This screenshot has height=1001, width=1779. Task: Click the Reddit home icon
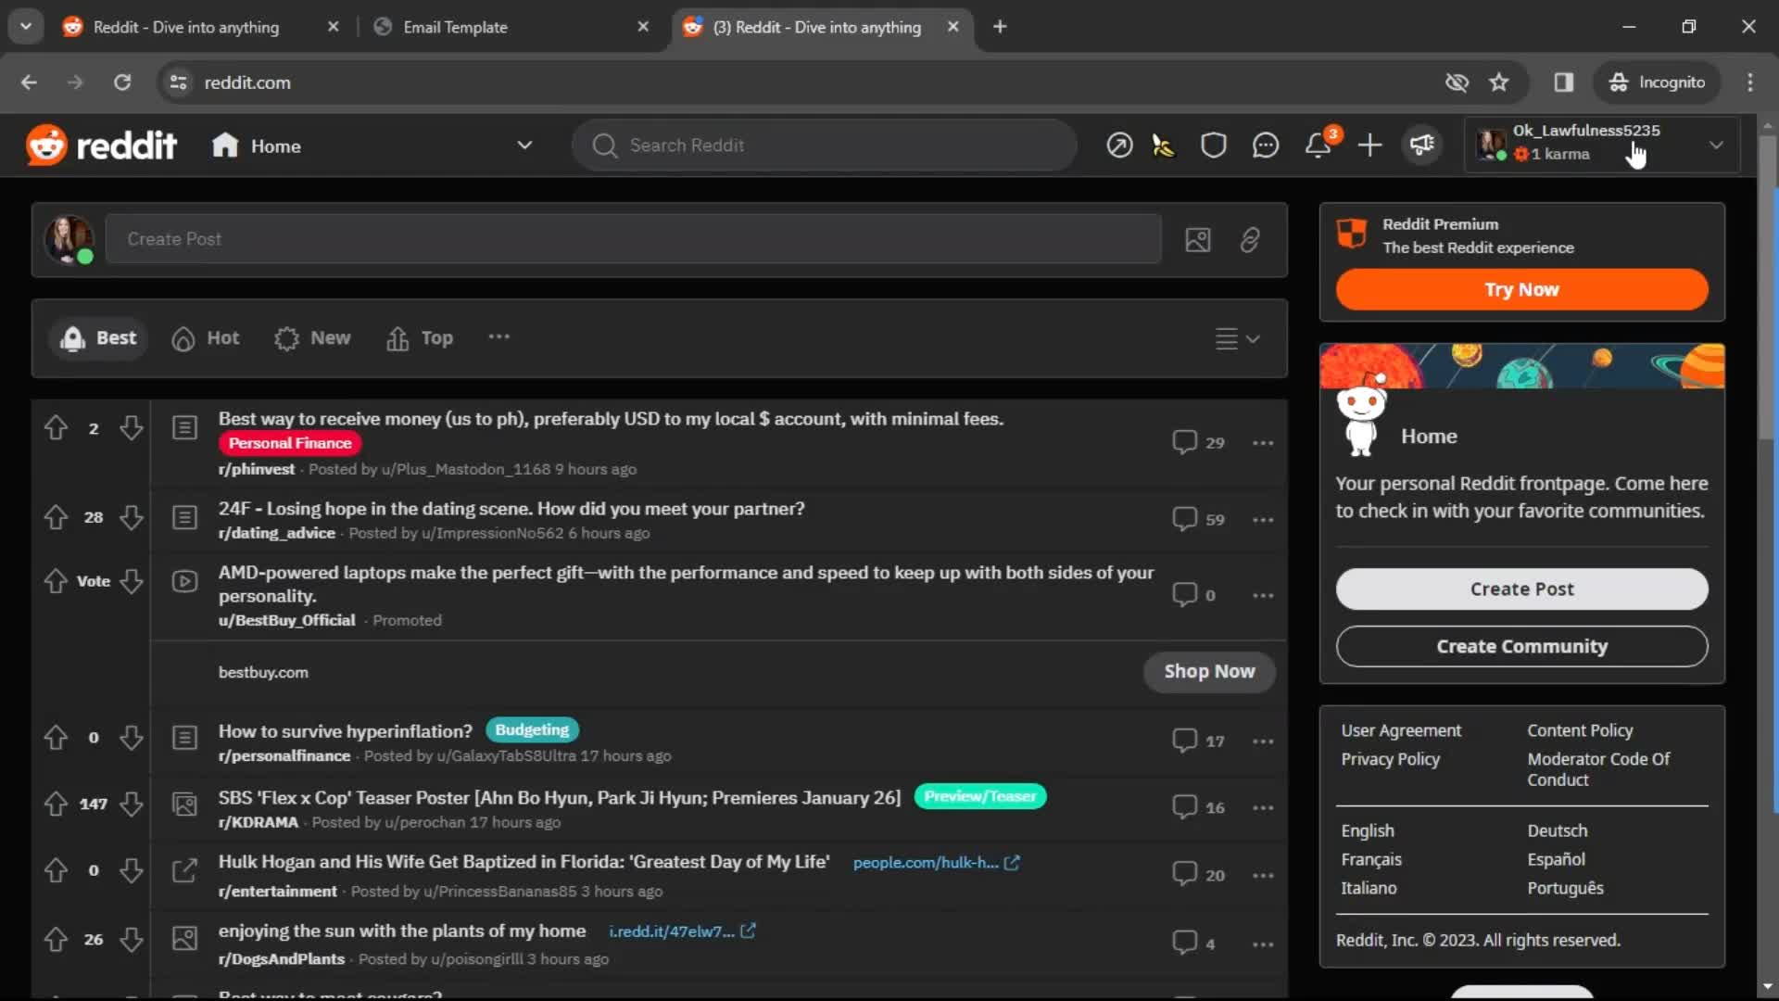[225, 146]
